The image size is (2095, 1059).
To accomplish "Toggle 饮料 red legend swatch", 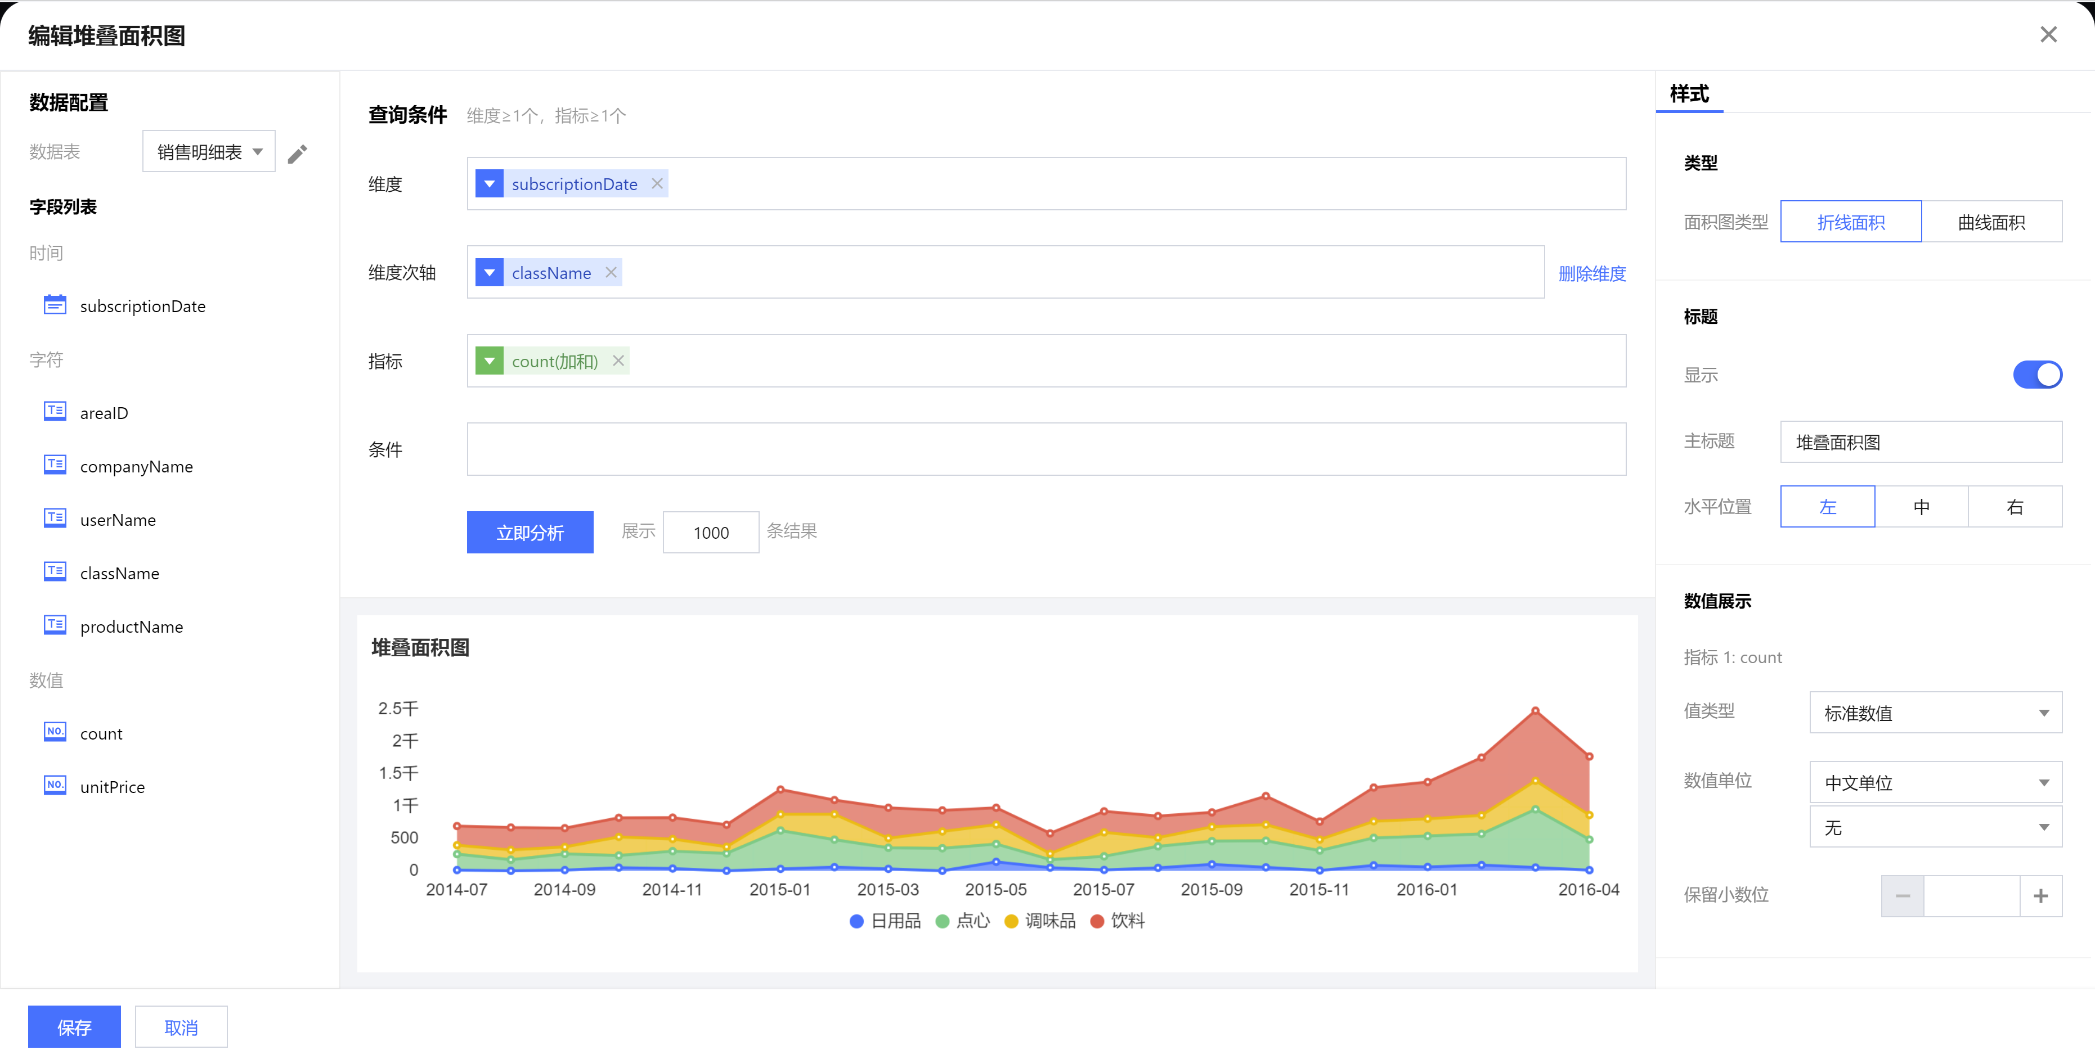I will 1097,921.
